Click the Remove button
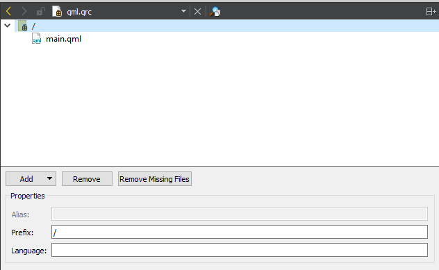 coord(87,179)
